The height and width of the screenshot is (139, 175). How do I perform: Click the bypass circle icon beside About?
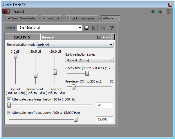tap(99, 37)
